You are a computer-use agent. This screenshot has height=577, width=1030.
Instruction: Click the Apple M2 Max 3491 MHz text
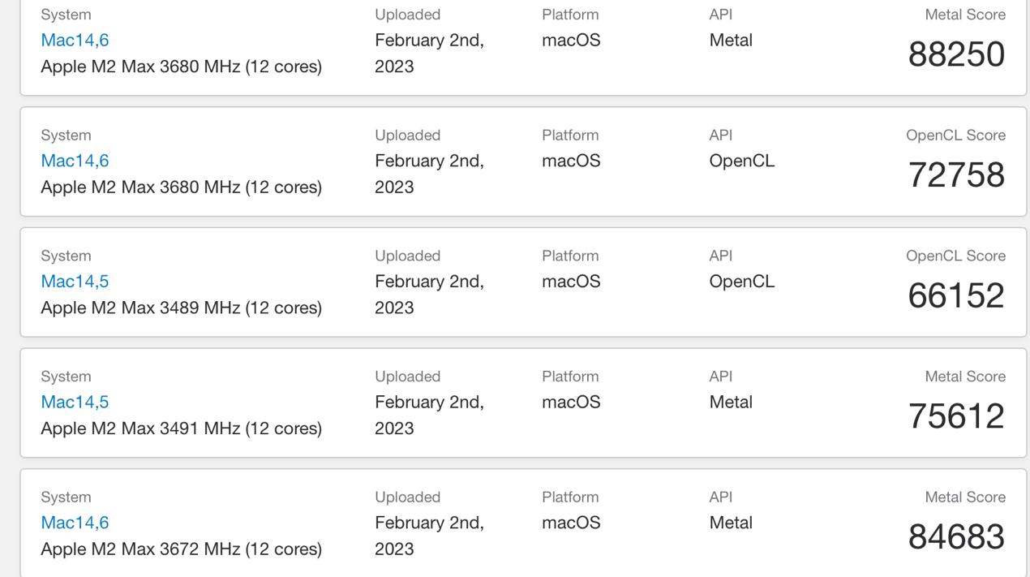click(181, 428)
